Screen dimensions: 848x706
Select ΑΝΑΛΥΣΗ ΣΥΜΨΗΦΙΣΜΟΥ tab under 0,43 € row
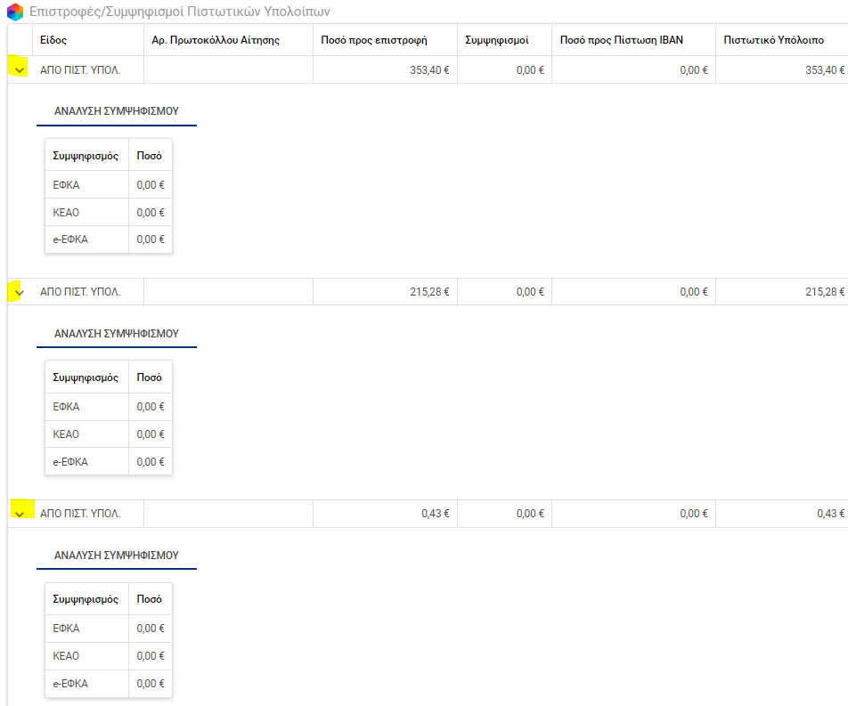tap(117, 556)
